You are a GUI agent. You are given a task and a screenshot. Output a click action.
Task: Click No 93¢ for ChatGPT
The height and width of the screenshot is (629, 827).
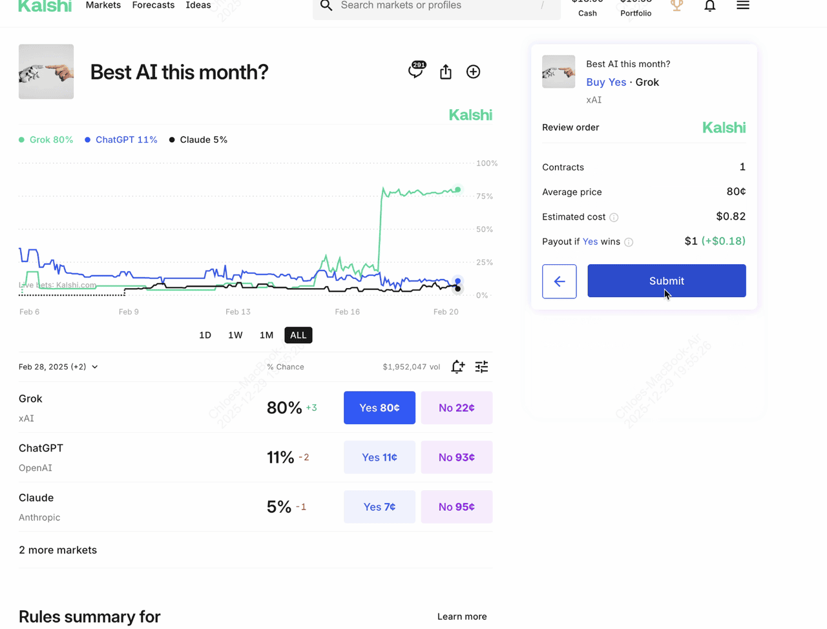456,457
